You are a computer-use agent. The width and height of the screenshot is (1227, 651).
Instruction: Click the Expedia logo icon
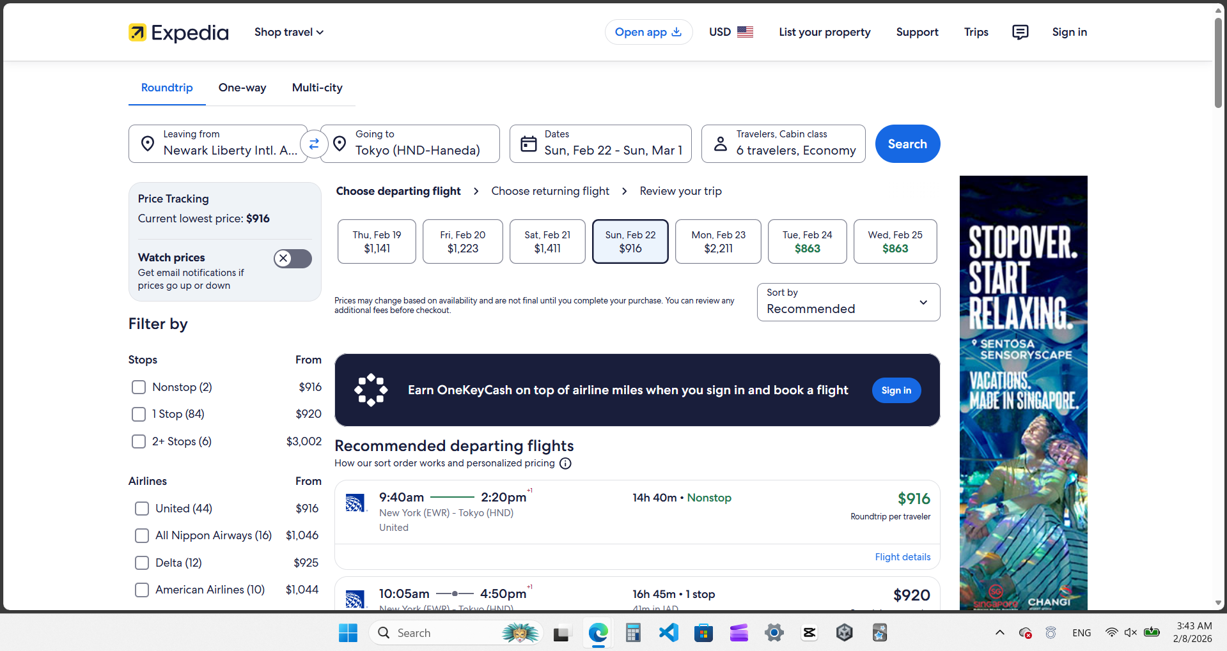[x=137, y=32]
